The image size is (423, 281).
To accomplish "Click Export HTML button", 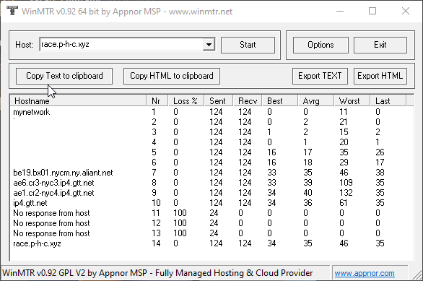I will coord(380,76).
